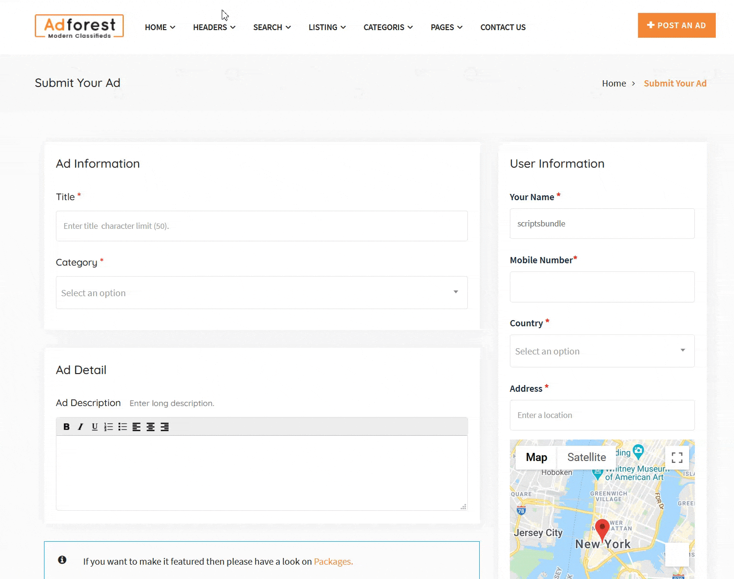Image resolution: width=734 pixels, height=579 pixels.
Task: Switch the map to Satellite view
Action: click(x=586, y=457)
